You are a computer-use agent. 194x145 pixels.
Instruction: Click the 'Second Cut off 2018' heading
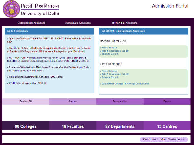click(x=113, y=41)
